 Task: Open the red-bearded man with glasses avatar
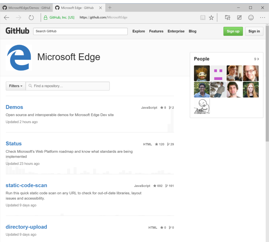(251, 73)
